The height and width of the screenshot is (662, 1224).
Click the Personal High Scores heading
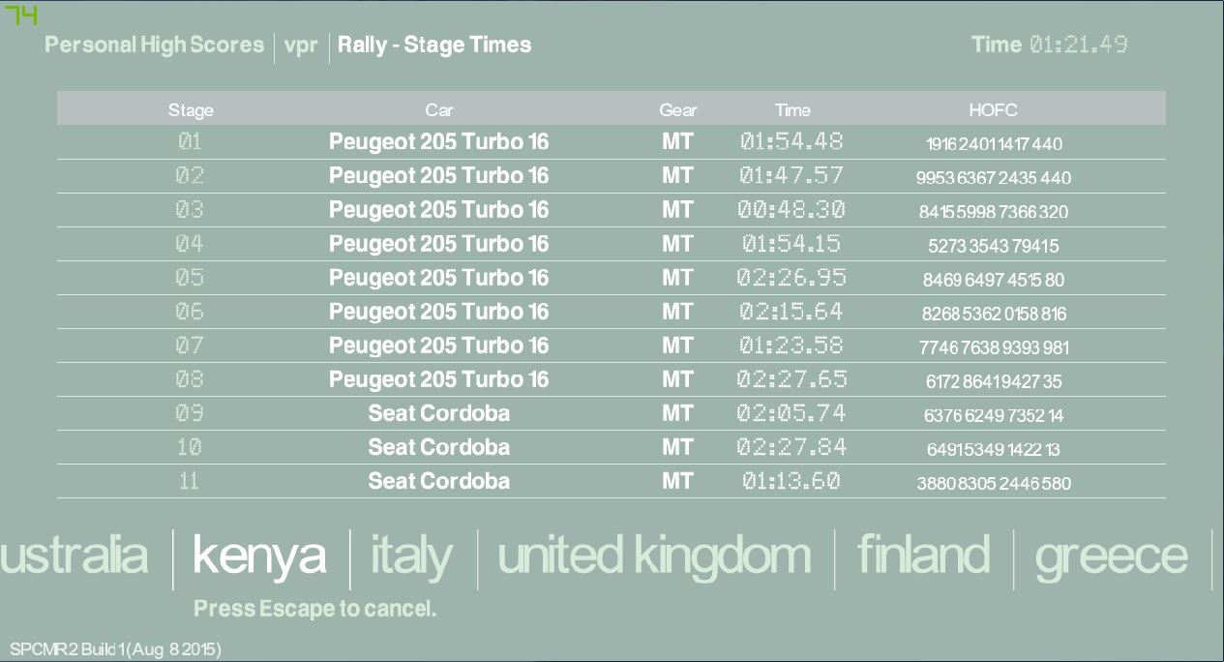pyautogui.click(x=155, y=45)
